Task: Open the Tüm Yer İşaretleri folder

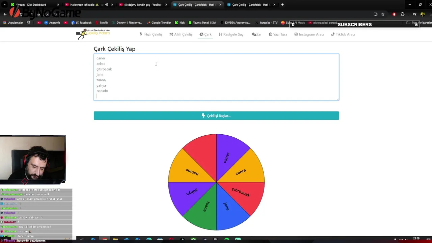Action: click(418, 23)
